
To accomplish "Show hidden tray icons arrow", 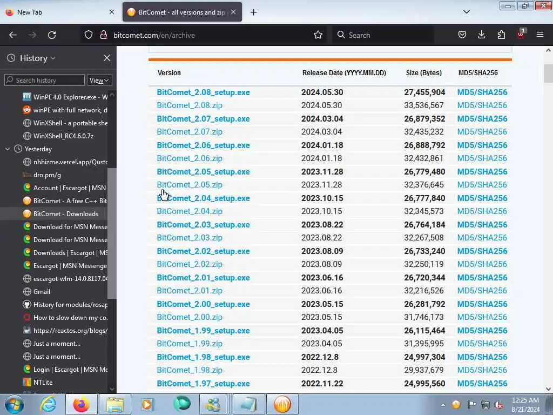I will (x=443, y=405).
